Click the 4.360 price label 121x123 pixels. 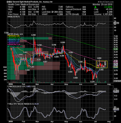click(x=32, y=67)
